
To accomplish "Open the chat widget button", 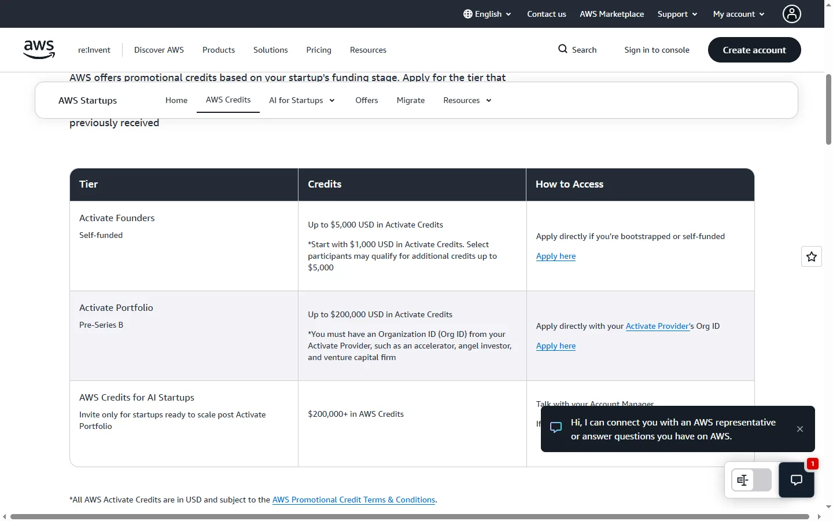I will click(797, 480).
